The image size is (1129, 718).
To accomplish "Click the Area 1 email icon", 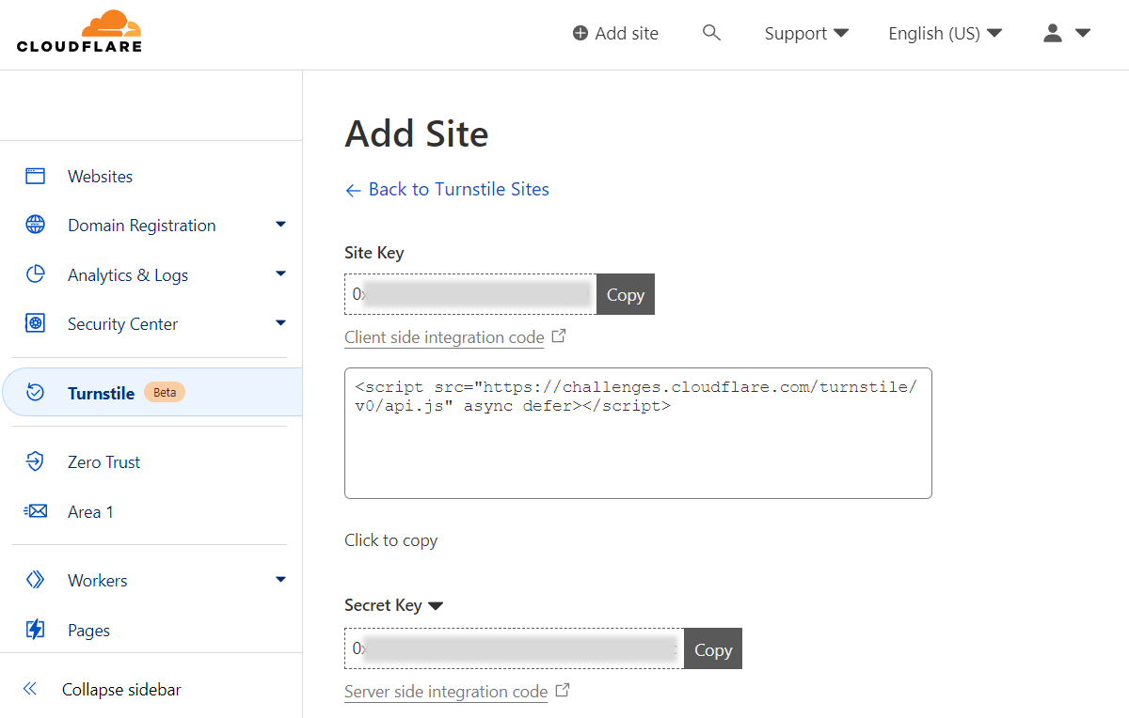I will [34, 510].
